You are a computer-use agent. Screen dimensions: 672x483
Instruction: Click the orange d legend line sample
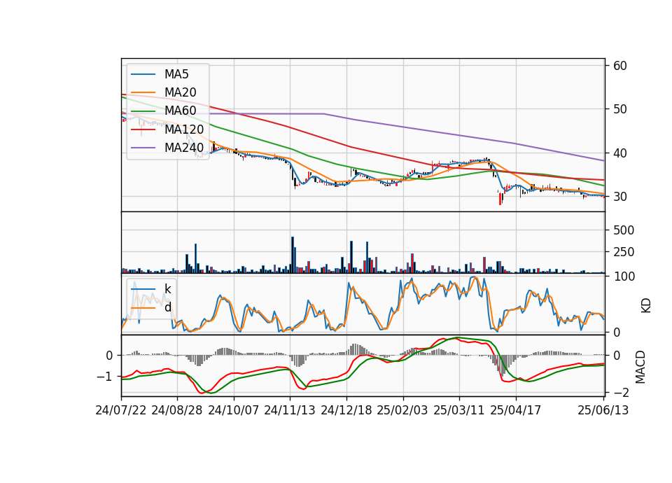pos(143,307)
